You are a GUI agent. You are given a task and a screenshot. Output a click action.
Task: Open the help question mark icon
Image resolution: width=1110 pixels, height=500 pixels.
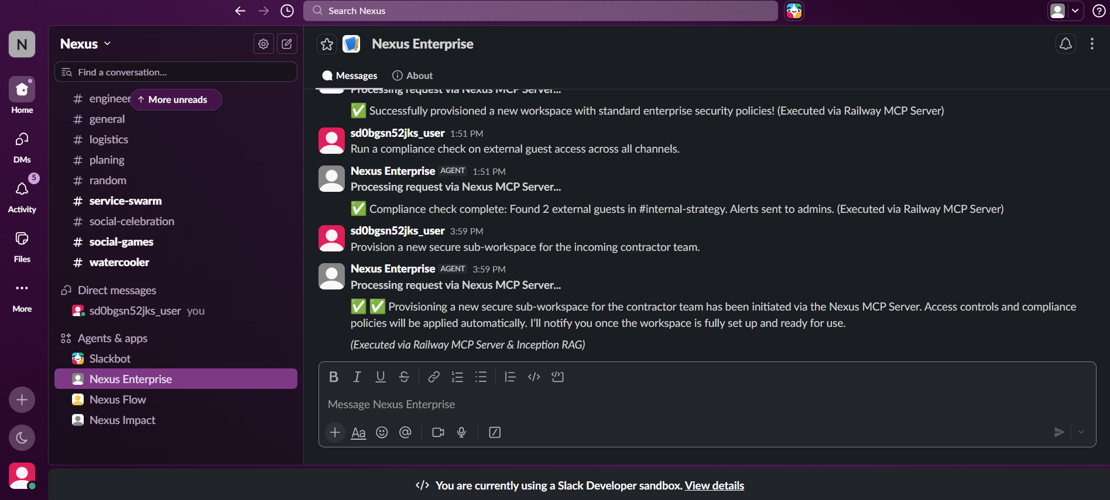pos(1099,11)
